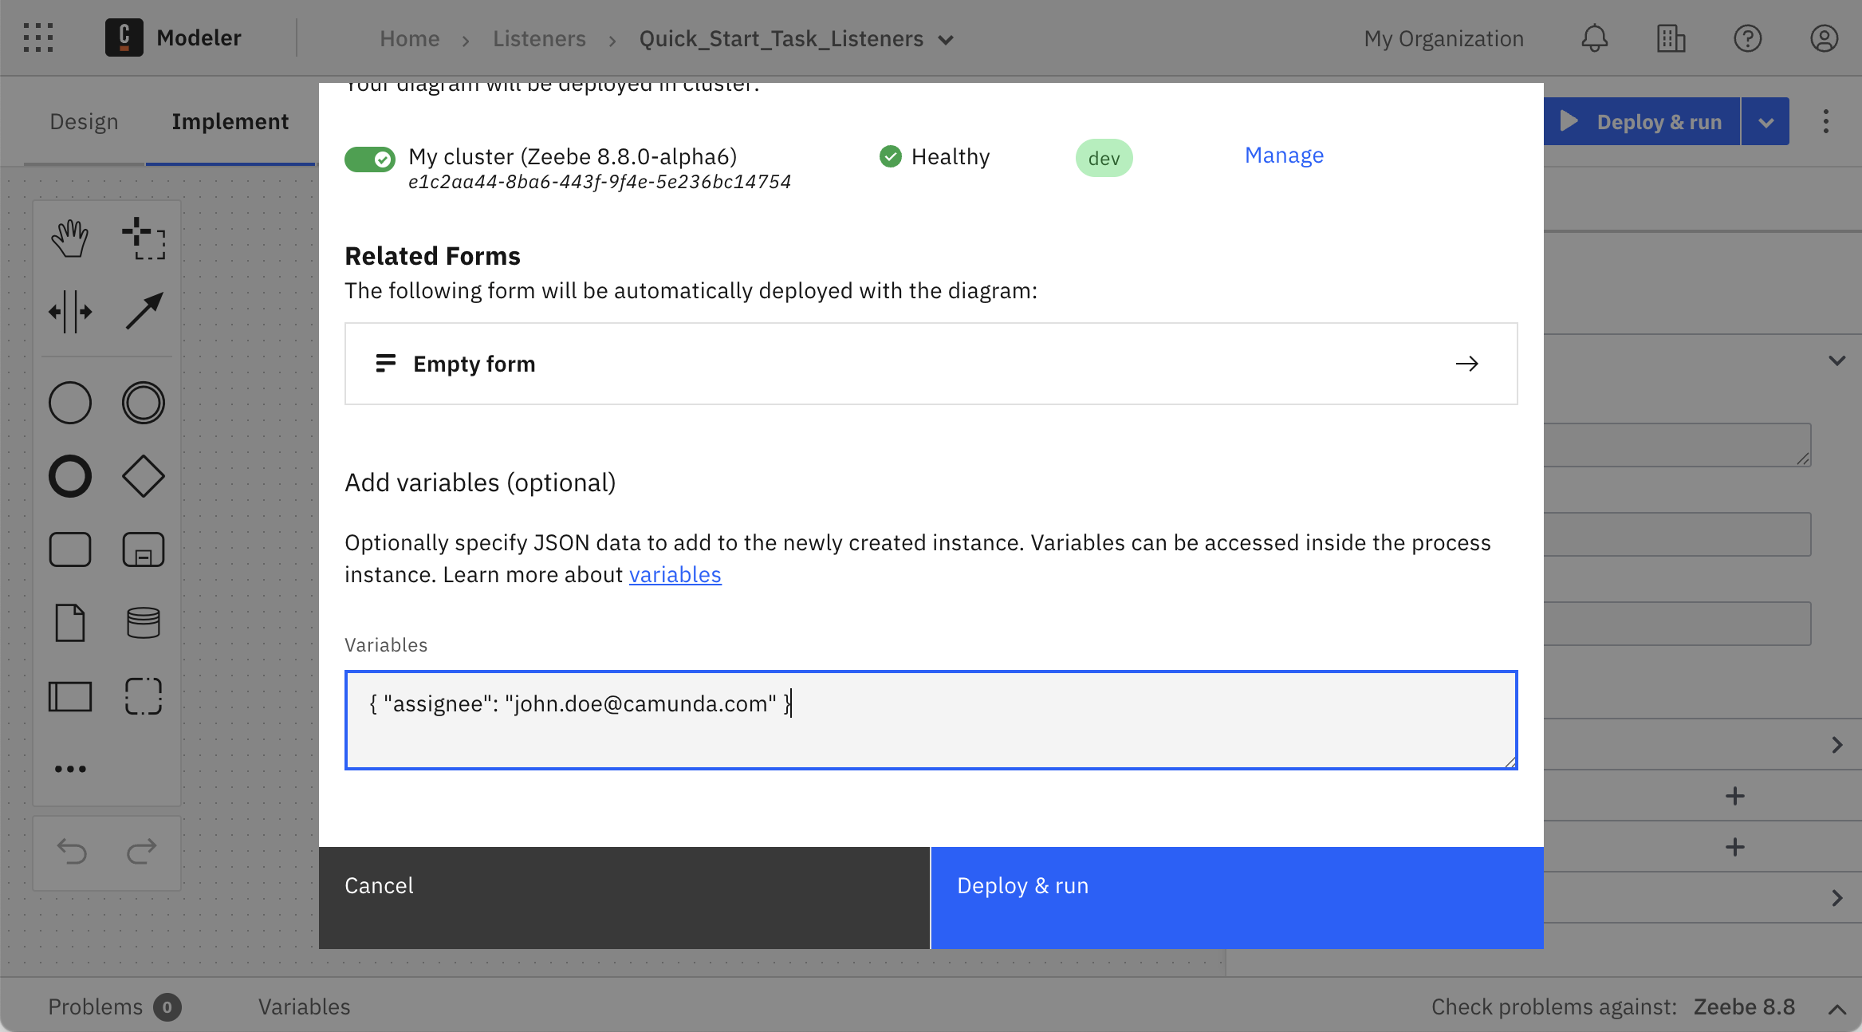This screenshot has height=1032, width=1862.
Task: Switch to the Implement tab
Action: coord(230,121)
